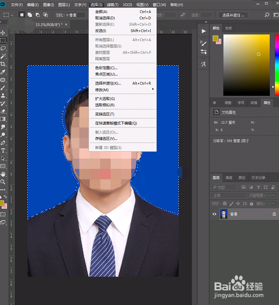Change the screen mode icon in toolbox
This screenshot has height=305, width=279.
pyautogui.click(x=3, y=222)
